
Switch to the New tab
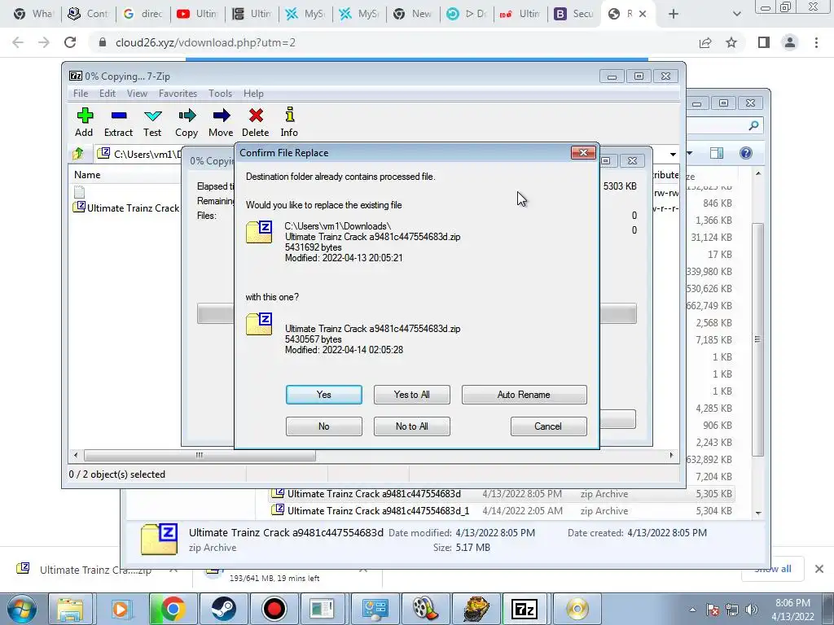tap(413, 14)
